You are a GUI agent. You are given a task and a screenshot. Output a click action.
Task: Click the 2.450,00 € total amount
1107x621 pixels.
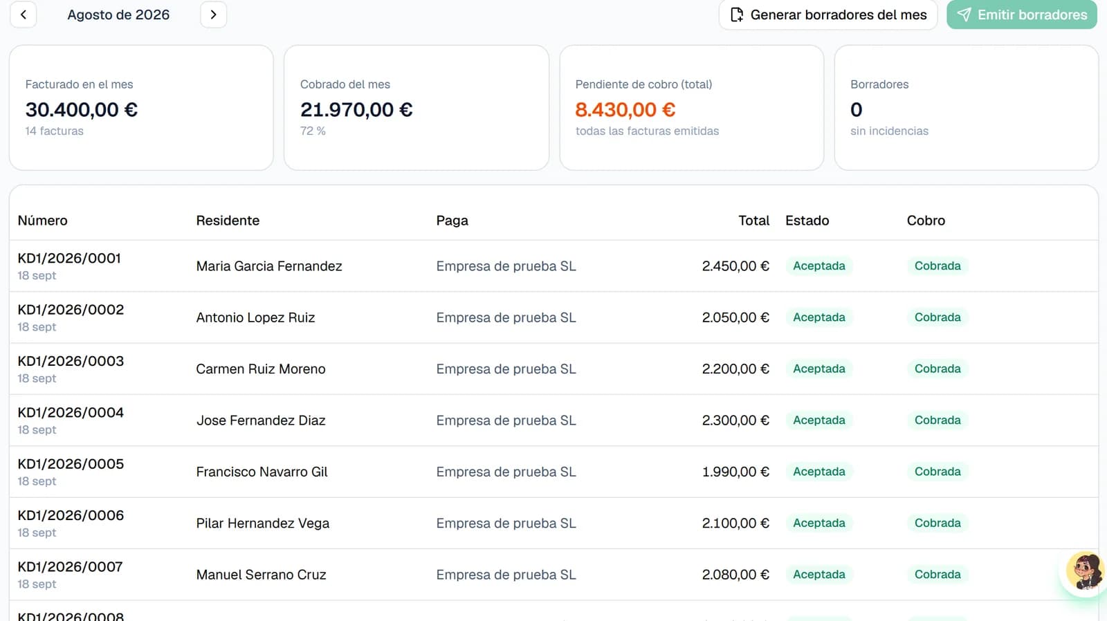point(735,266)
